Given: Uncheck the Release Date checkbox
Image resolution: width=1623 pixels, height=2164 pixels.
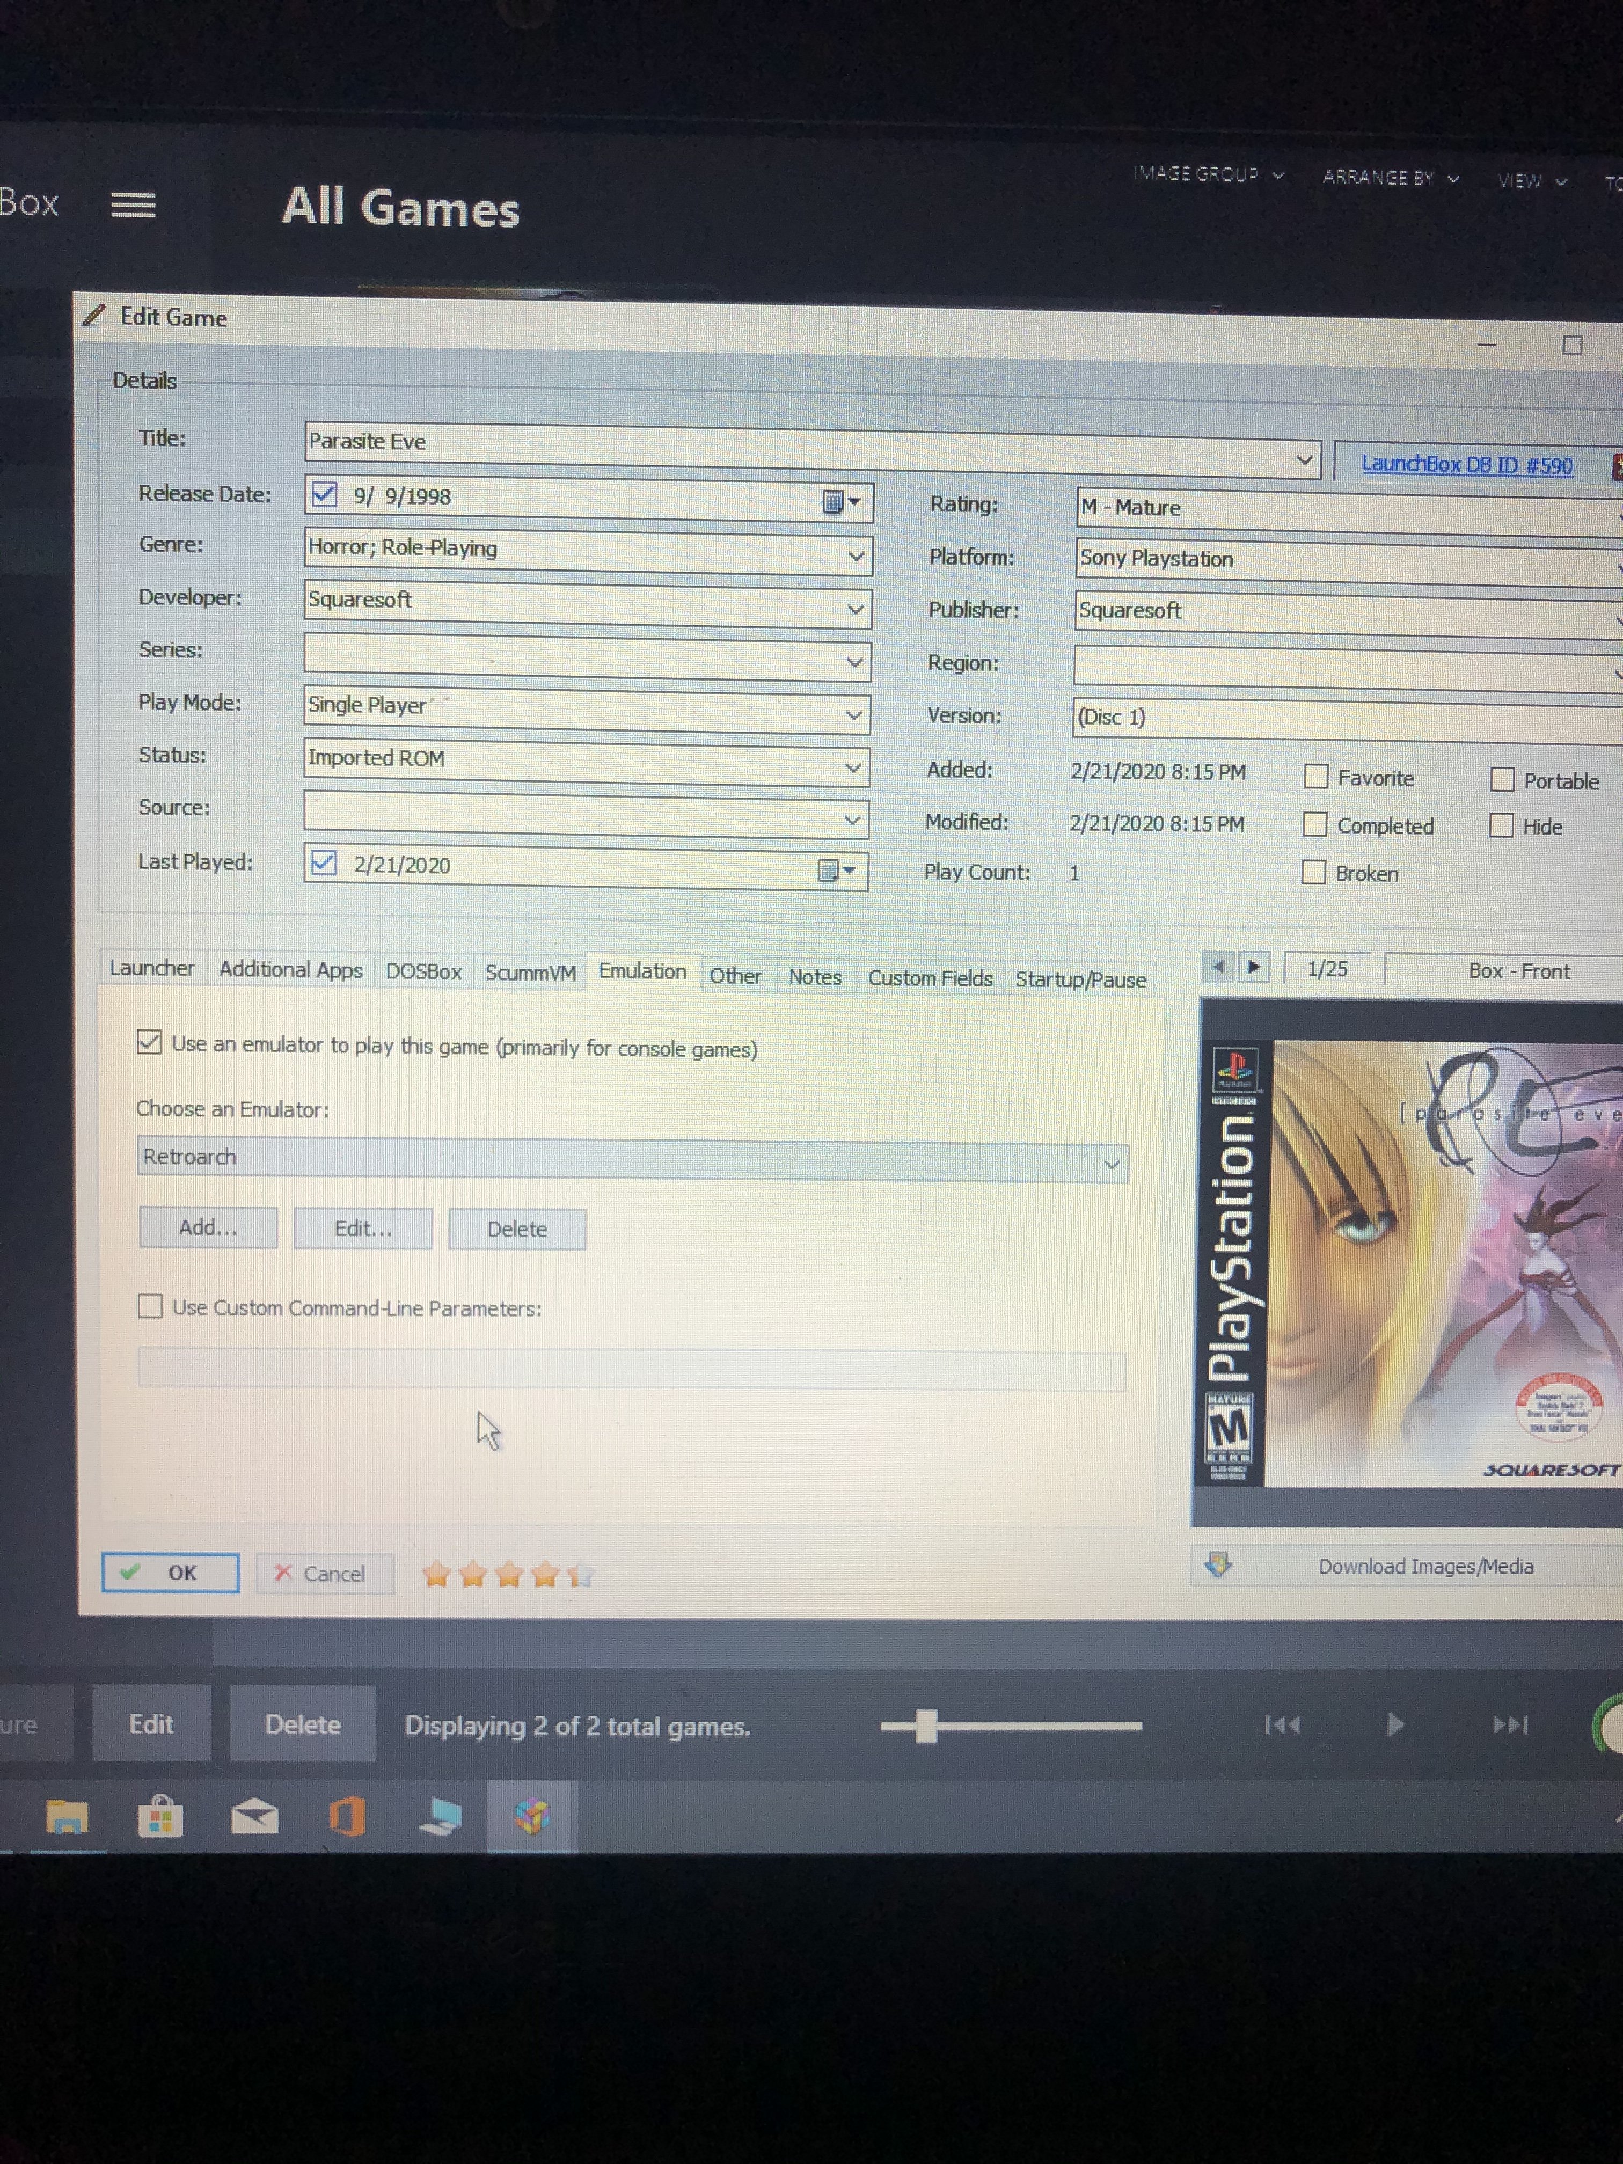Looking at the screenshot, I should coord(324,494).
